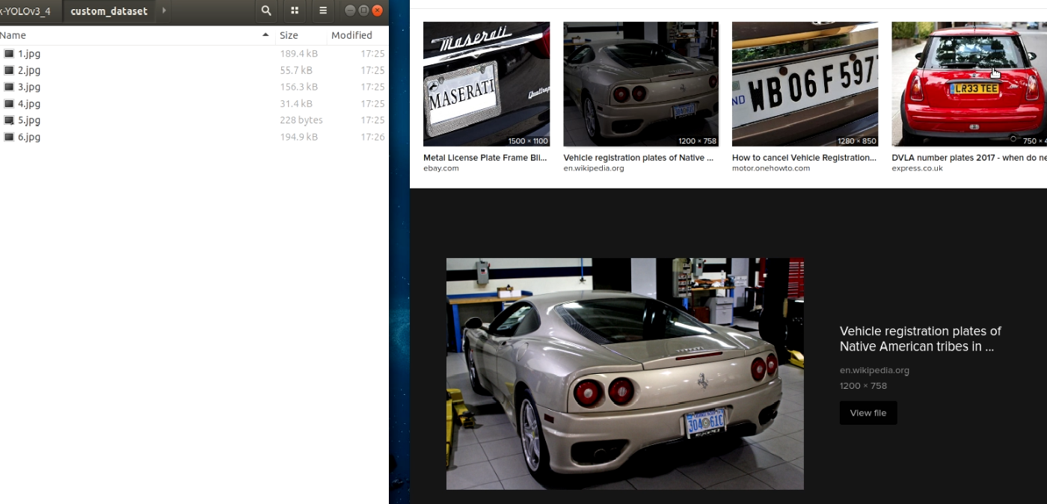Open the WB 06 F plate thumbnail

tap(805, 84)
